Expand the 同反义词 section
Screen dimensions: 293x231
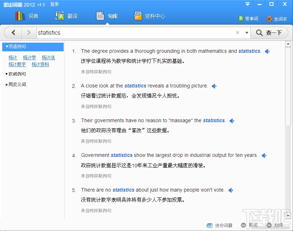pyautogui.click(x=16, y=85)
